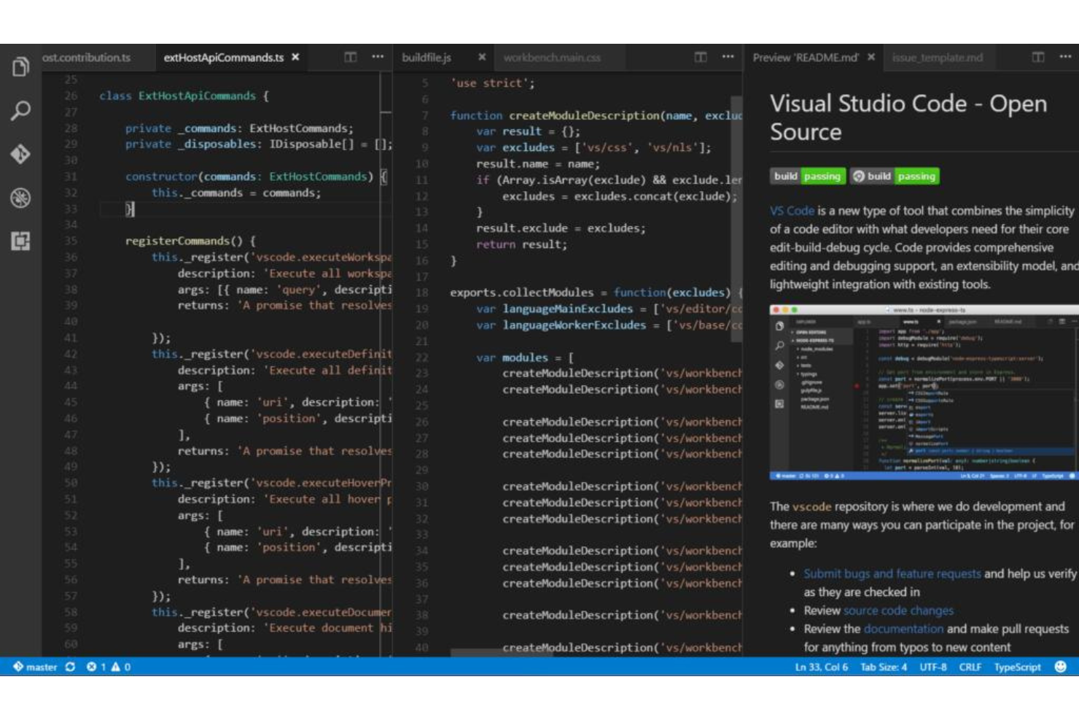Open the Source Control view

tap(20, 155)
